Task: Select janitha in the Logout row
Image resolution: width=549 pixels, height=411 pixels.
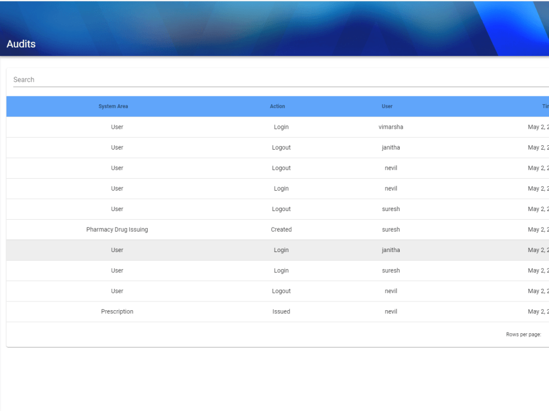Action: (x=391, y=147)
